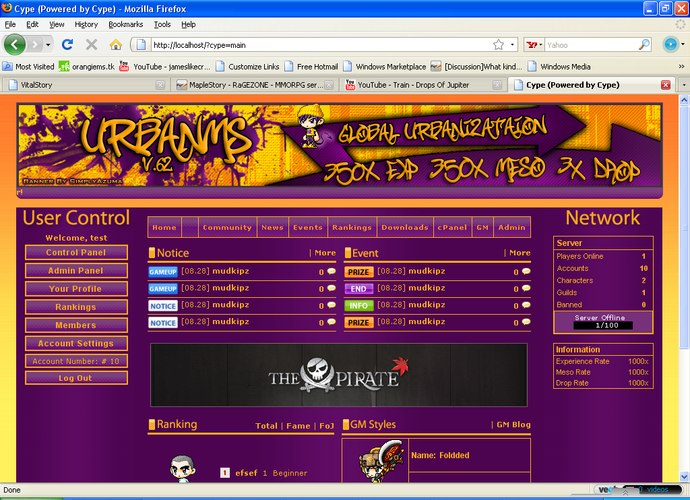690x500 pixels.
Task: Click the PRIZE badge on first Event
Action: [358, 272]
